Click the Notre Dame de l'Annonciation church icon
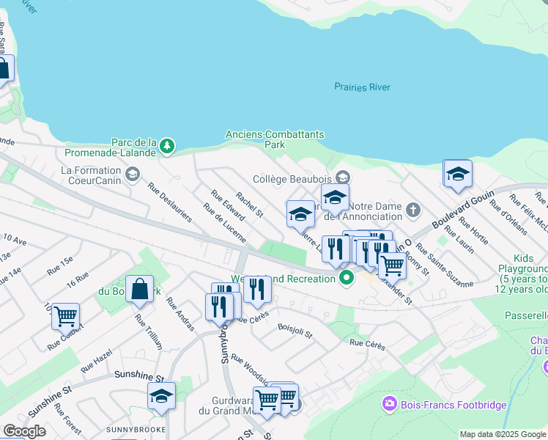This screenshot has height=440, width=548. click(413, 210)
